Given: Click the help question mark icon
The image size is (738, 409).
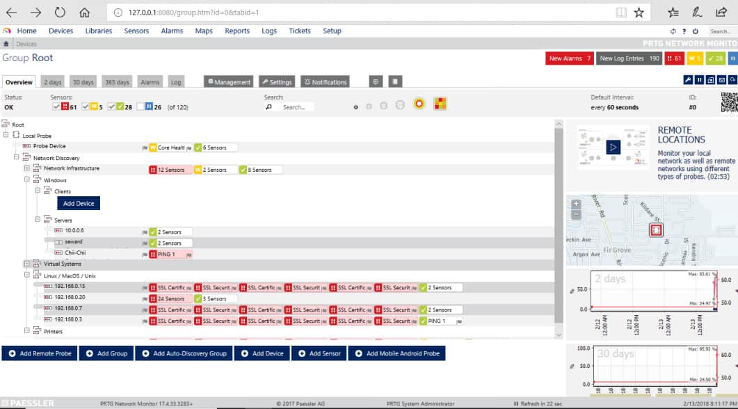Looking at the screenshot, I should pos(684,31).
